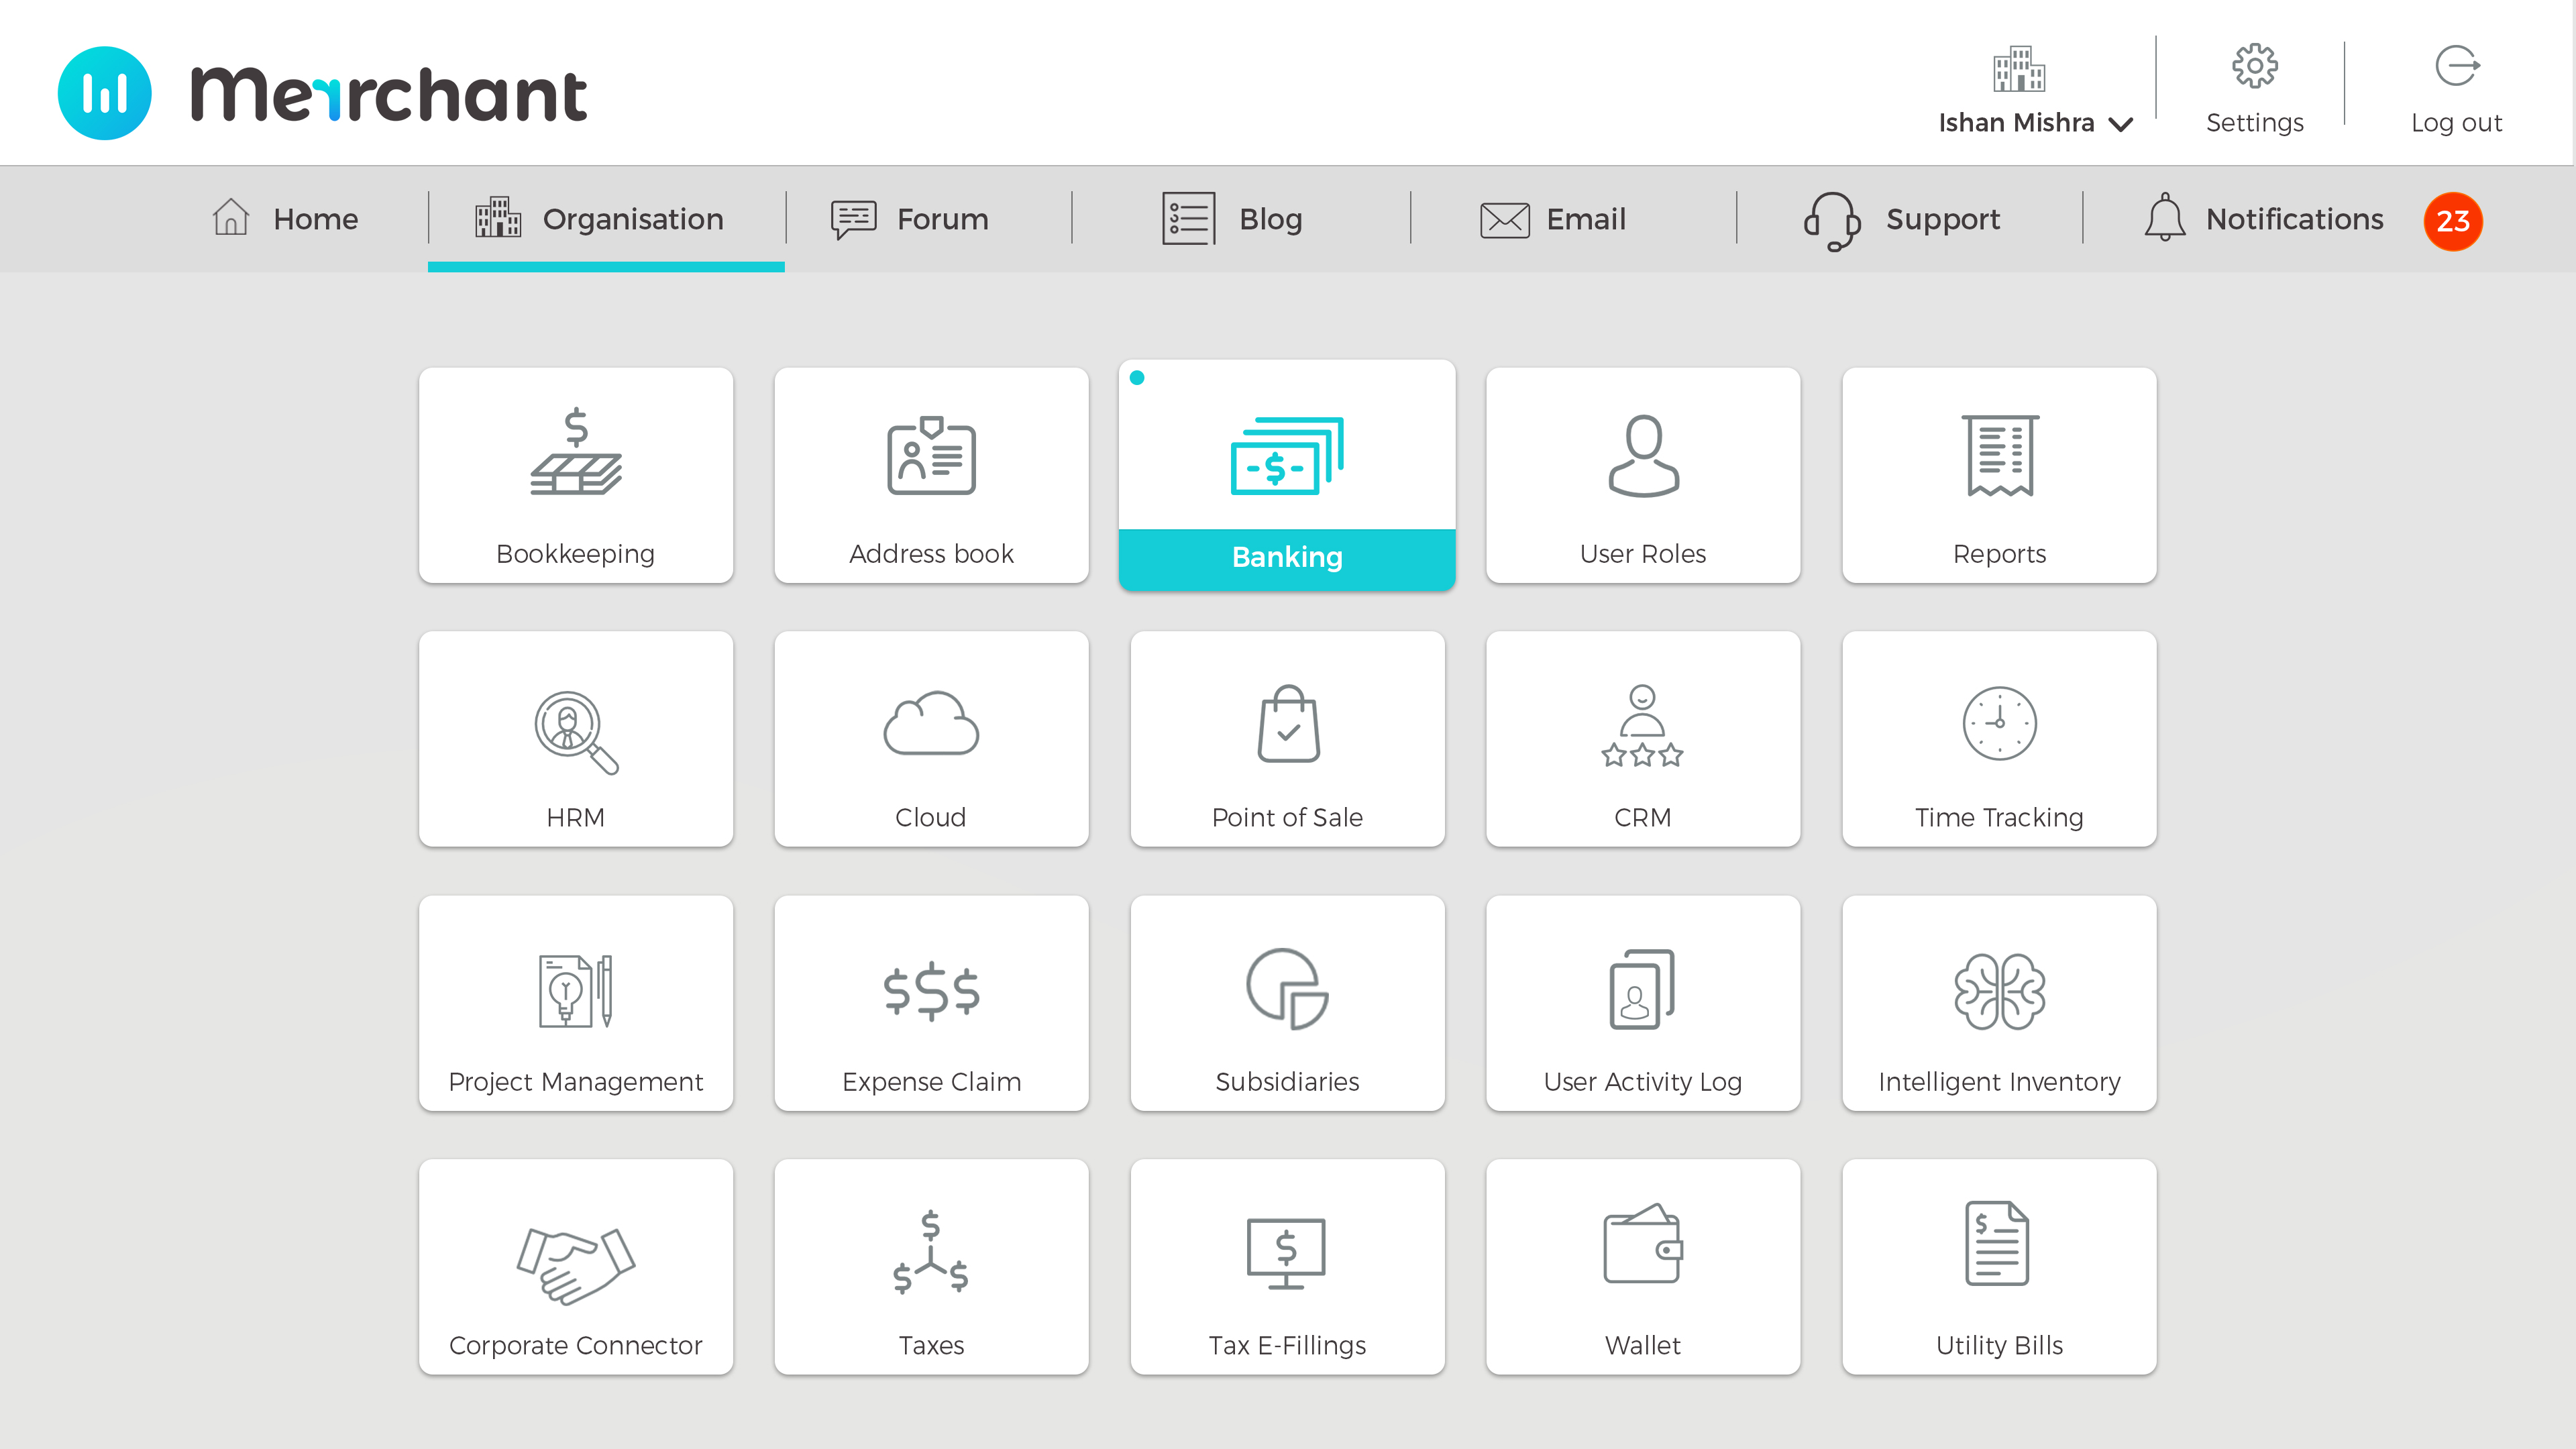Open the Utility Bills document icon

(x=1997, y=1243)
